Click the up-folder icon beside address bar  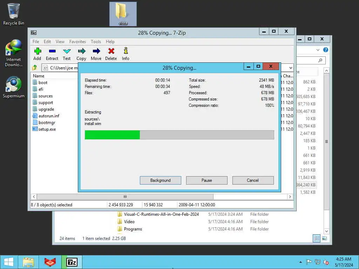pyautogui.click(x=35, y=68)
